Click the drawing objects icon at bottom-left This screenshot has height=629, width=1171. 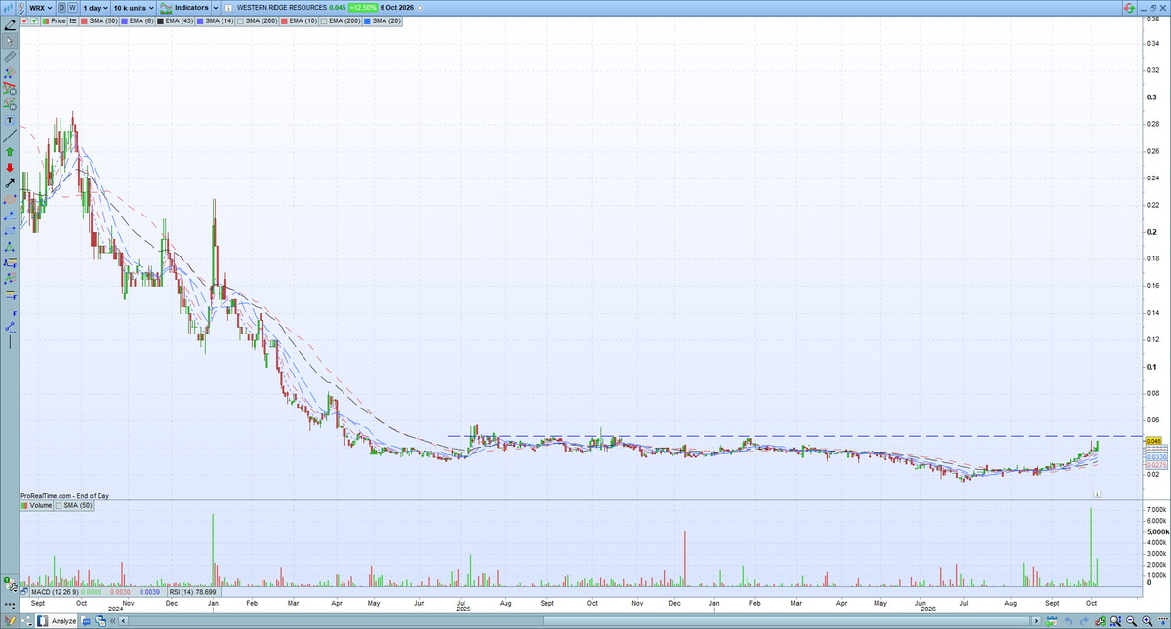(10, 621)
